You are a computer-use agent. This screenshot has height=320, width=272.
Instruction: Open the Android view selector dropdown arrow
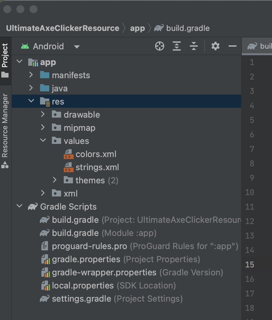click(77, 47)
